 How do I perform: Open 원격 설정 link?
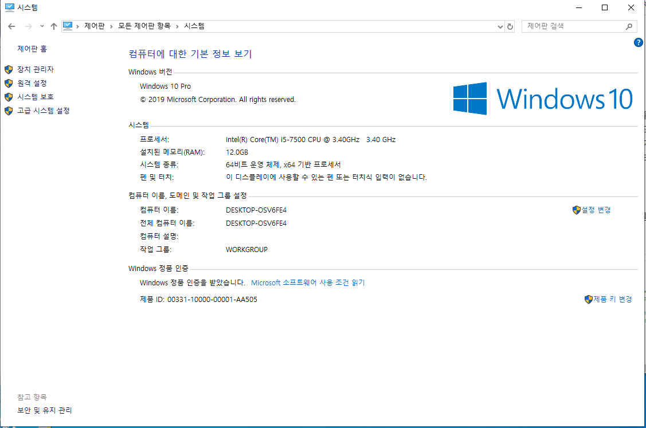[32, 83]
